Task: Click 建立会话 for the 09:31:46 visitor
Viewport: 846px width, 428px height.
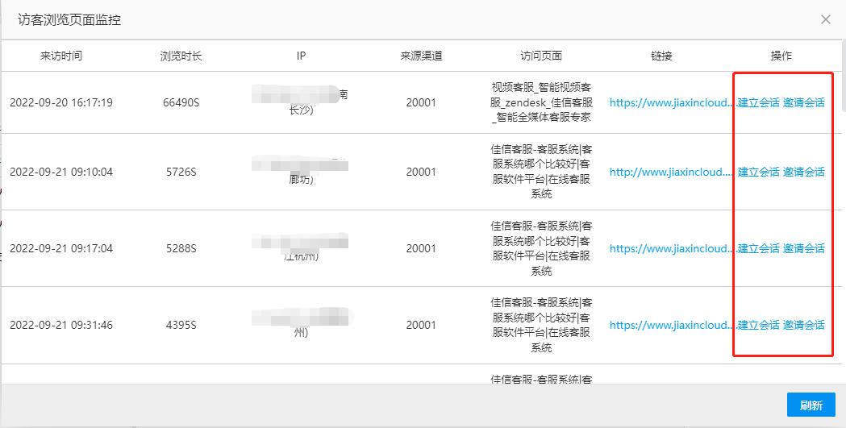Action: [x=759, y=325]
